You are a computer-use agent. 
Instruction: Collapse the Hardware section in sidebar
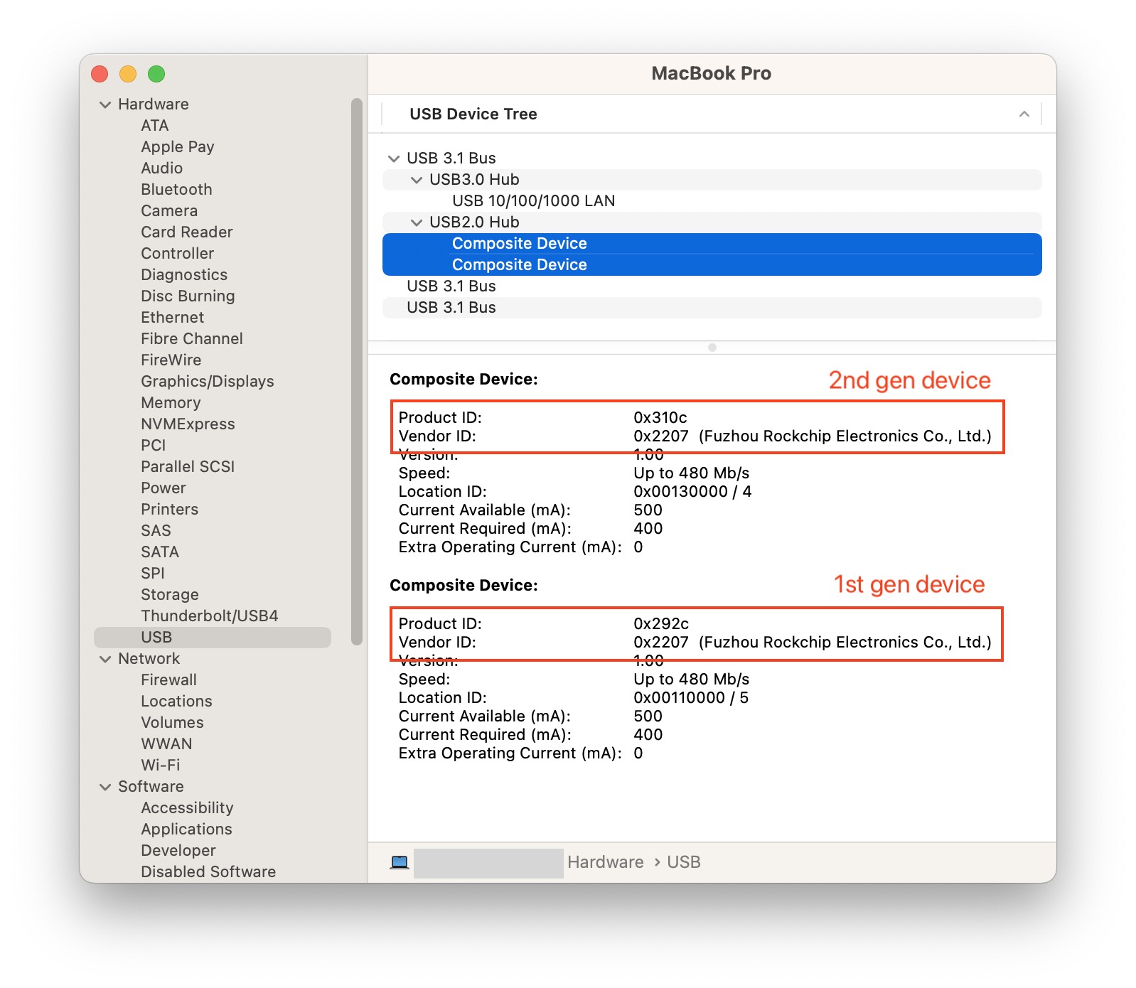[105, 104]
